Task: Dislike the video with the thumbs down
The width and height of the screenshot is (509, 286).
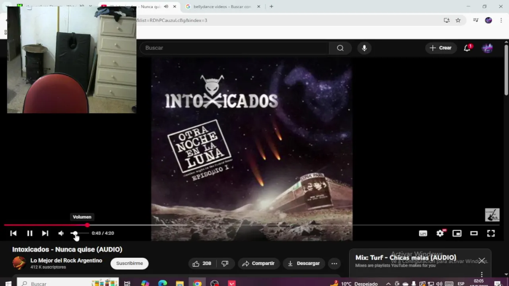Action: (225, 263)
